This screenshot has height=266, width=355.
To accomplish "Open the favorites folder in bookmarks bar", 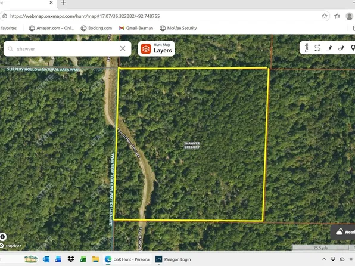I will [8, 28].
